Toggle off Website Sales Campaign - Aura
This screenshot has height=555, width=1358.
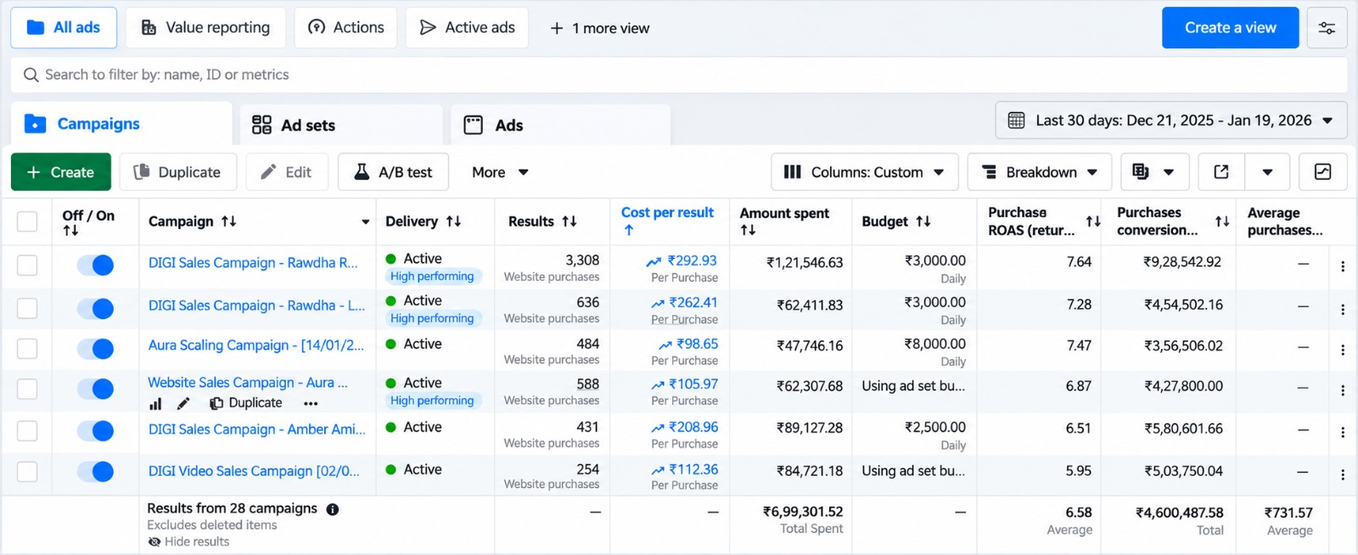(95, 389)
